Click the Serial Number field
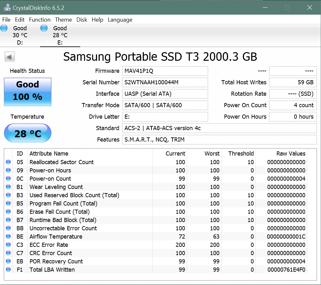Viewport: 321px width, 285px height. (x=165, y=82)
